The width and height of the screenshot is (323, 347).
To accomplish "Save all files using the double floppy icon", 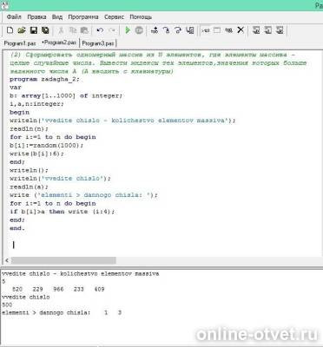I will [45, 30].
